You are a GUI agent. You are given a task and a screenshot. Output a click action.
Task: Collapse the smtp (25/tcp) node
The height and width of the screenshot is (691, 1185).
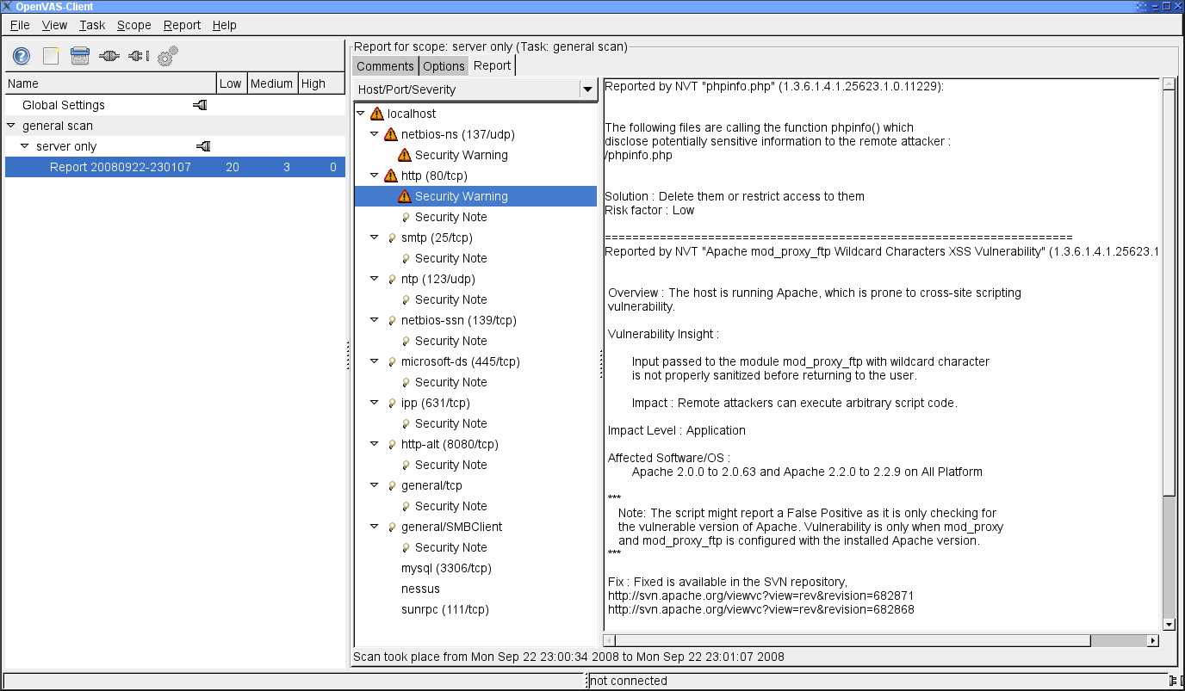374,238
